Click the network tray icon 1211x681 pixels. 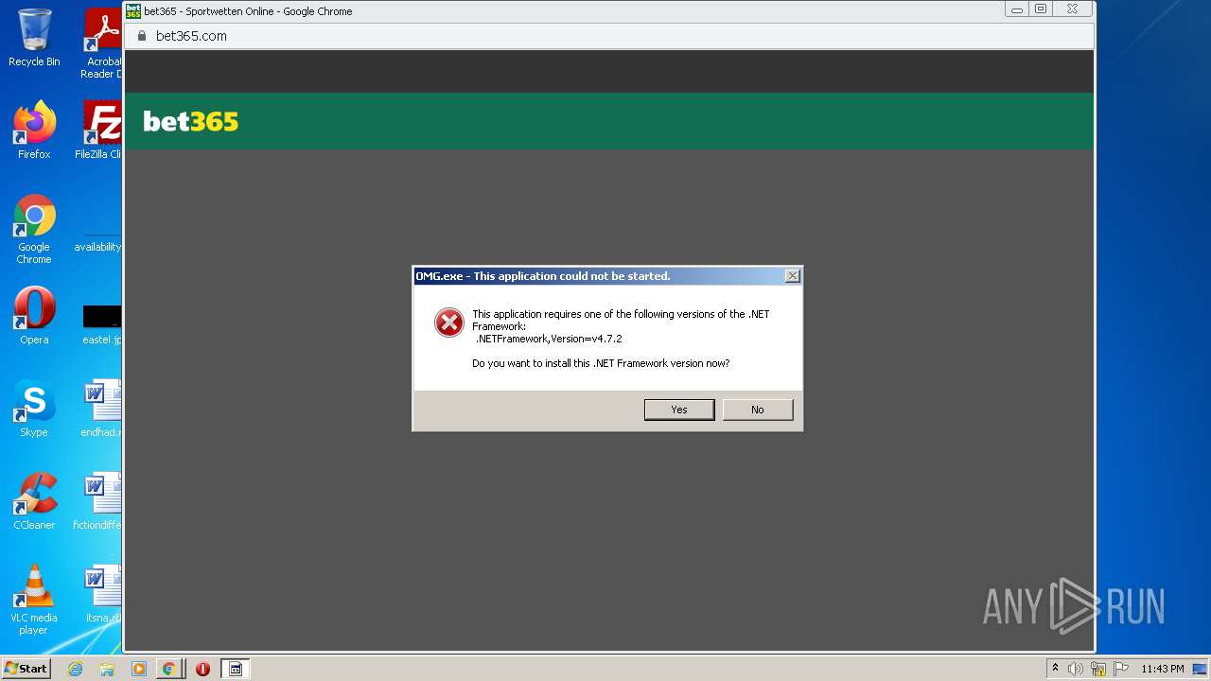pyautogui.click(x=1098, y=669)
